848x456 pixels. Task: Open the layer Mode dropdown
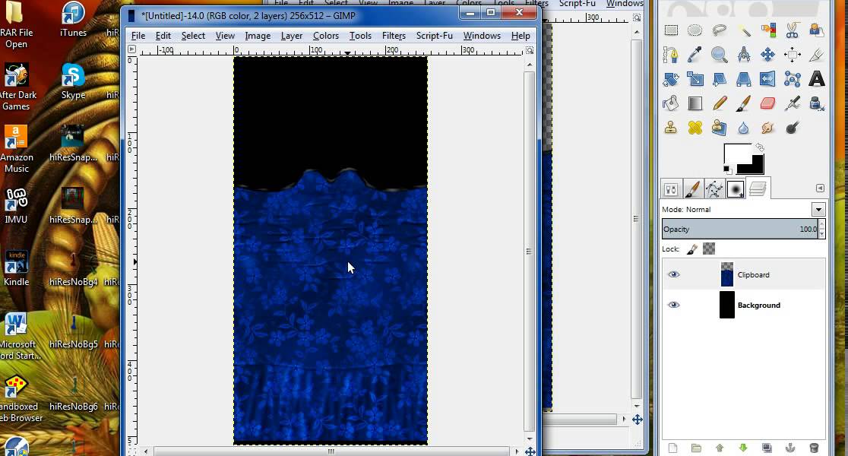(818, 209)
